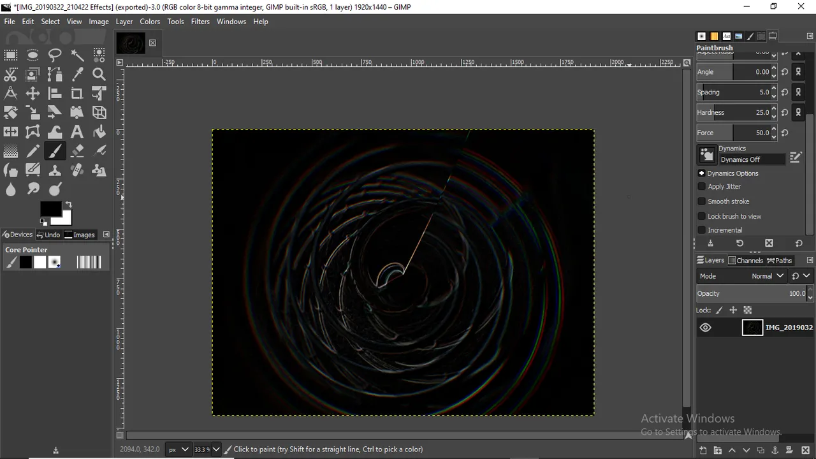The height and width of the screenshot is (459, 816).
Task: Select the Warp Transform tool
Action: 55,132
